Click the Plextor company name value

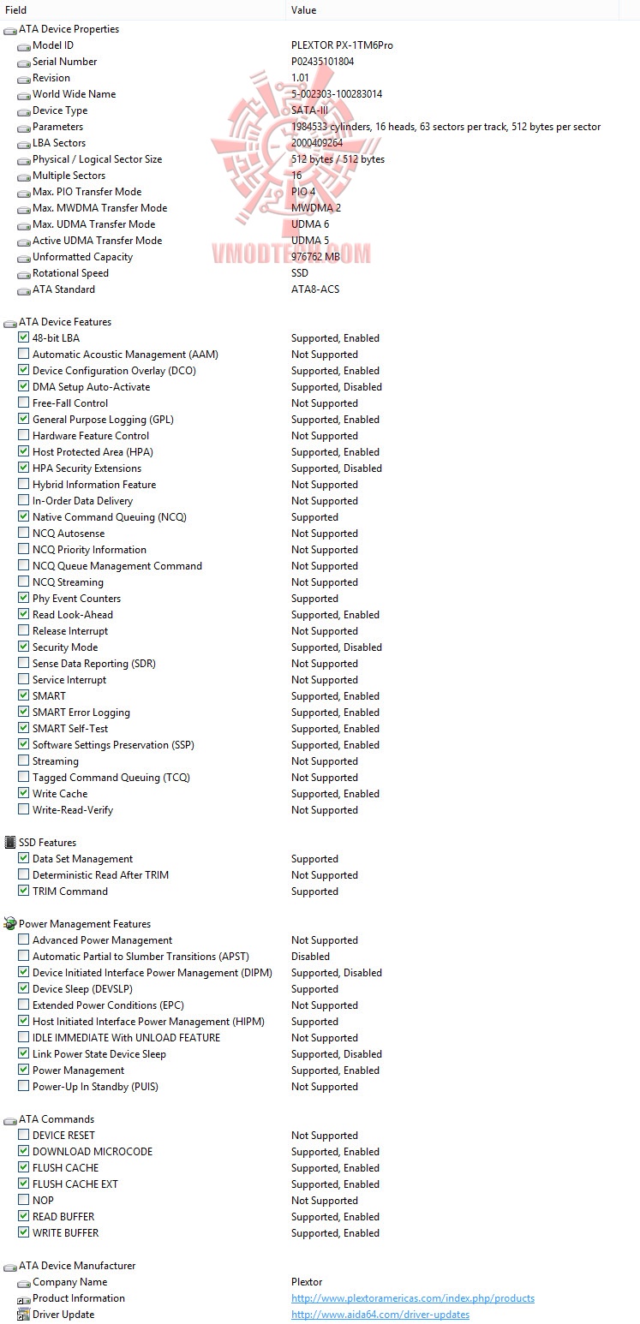coord(307,1282)
